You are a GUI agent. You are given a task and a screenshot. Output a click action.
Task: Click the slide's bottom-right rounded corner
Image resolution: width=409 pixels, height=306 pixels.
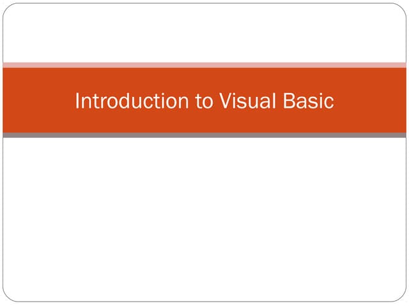403,298
